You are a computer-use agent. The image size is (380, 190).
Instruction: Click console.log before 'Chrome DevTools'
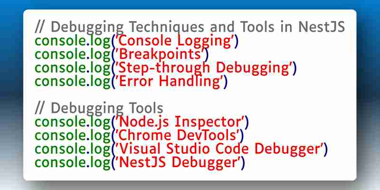pos(73,136)
